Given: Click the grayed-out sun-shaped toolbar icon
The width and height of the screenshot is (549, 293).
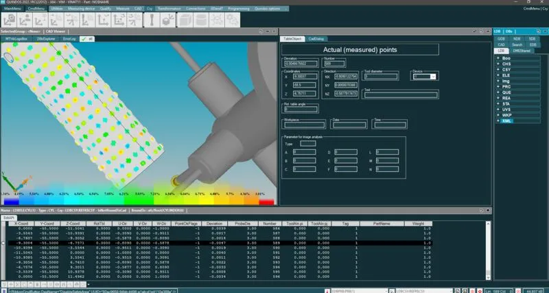Looking at the screenshot, I should tap(216, 20).
